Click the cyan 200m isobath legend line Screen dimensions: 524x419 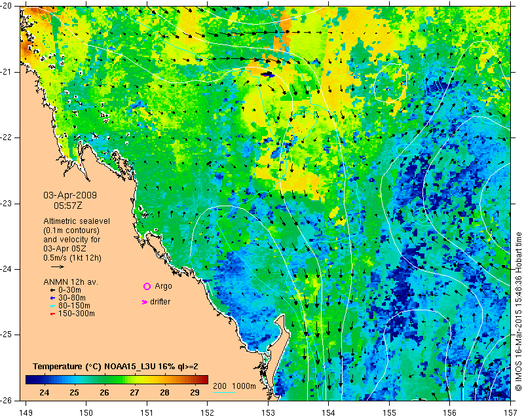tap(224, 392)
